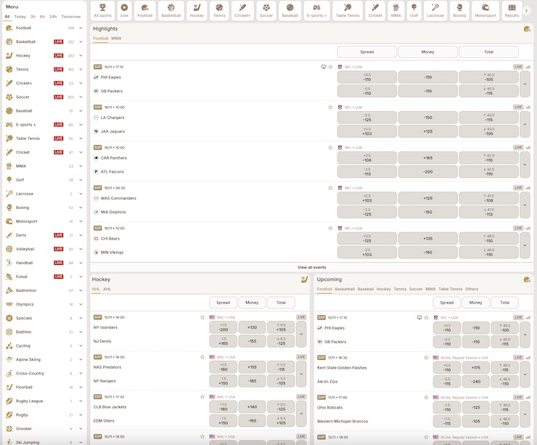Open the All sports category in top bar

[103, 11]
